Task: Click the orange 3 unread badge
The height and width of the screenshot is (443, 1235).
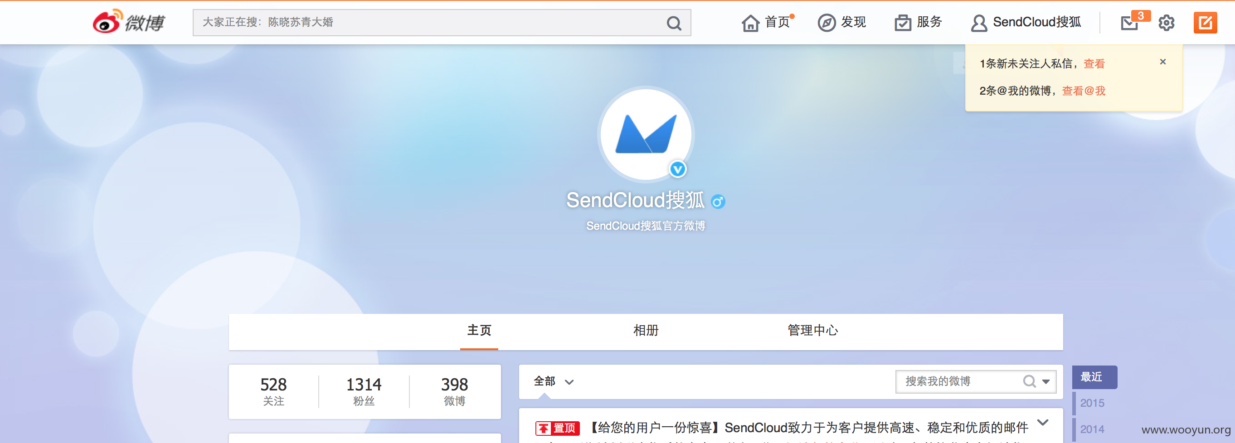Action: click(1141, 16)
